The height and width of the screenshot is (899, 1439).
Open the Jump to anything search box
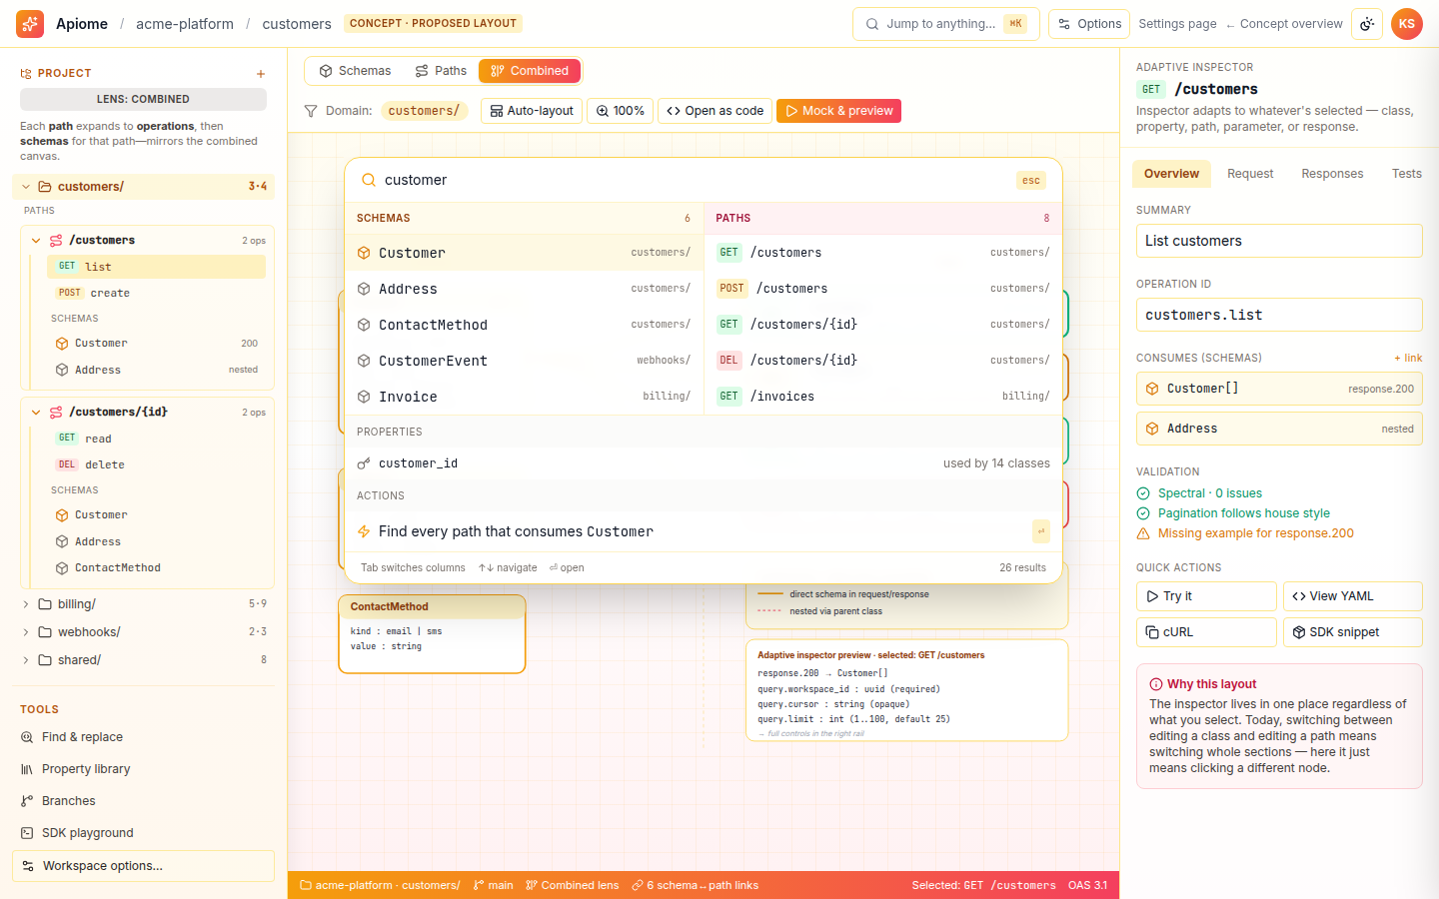click(945, 24)
